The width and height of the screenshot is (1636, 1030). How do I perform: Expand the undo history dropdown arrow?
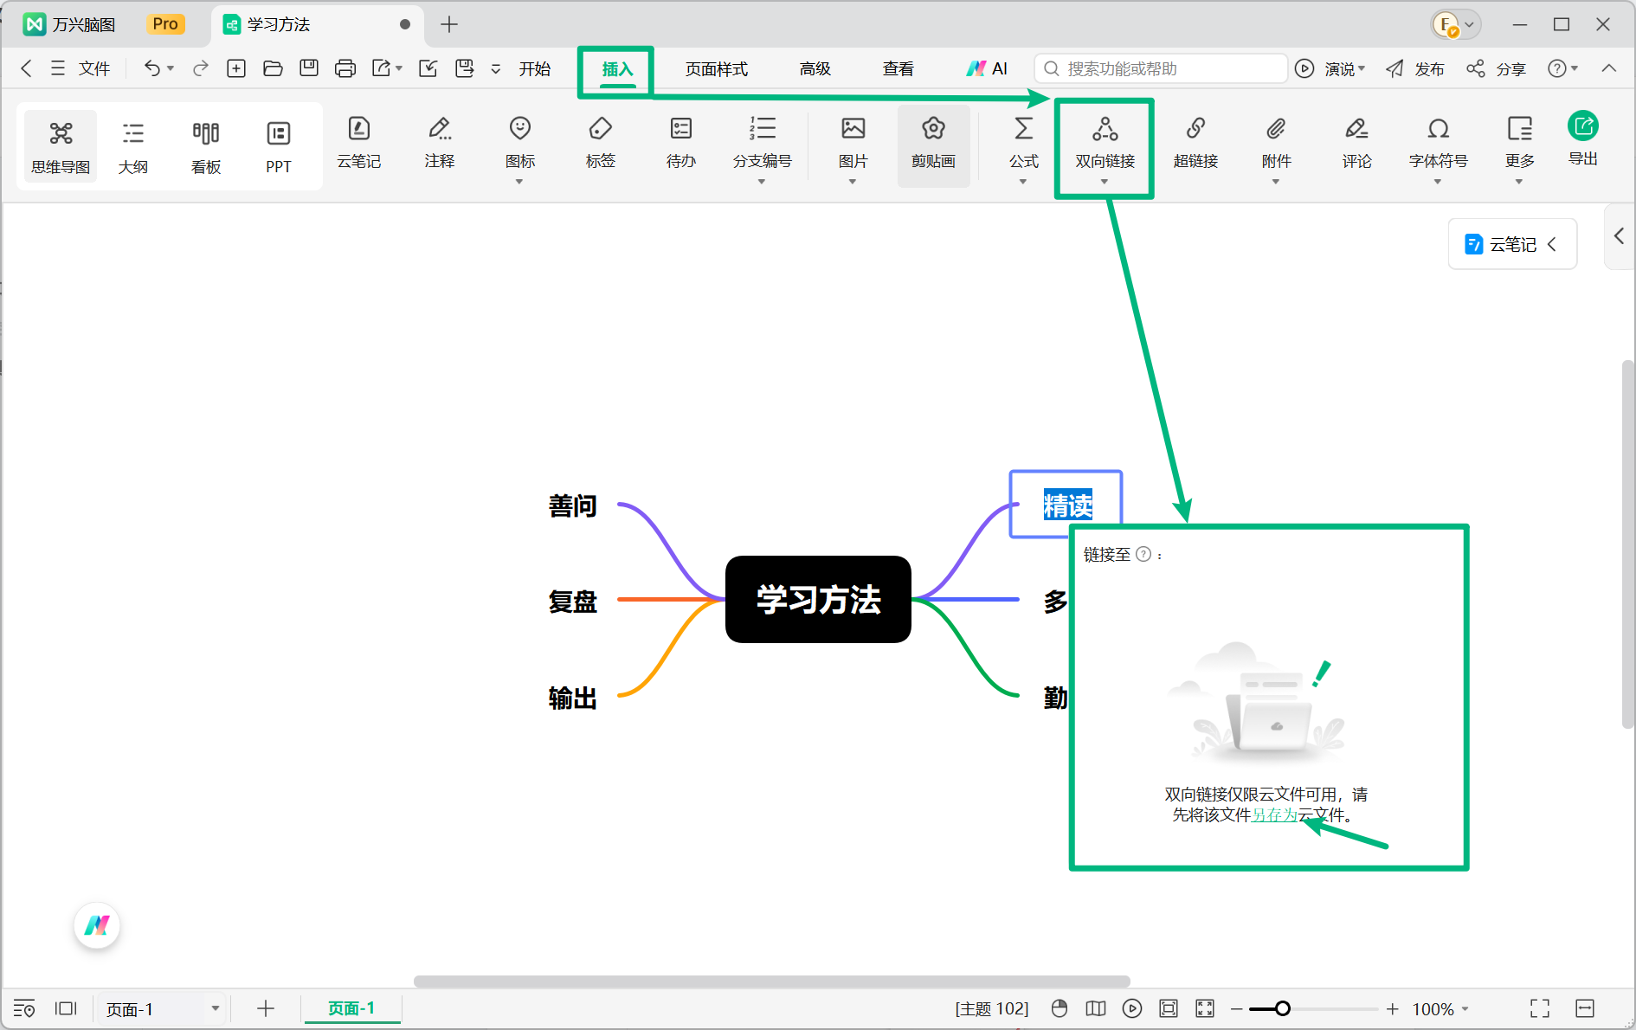point(171,68)
